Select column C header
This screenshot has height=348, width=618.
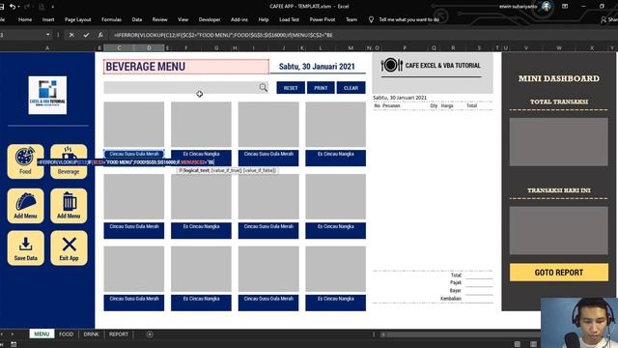click(119, 47)
